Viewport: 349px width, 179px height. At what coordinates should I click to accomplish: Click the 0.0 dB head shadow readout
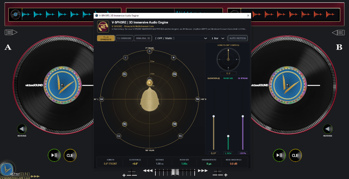(x=234, y=164)
